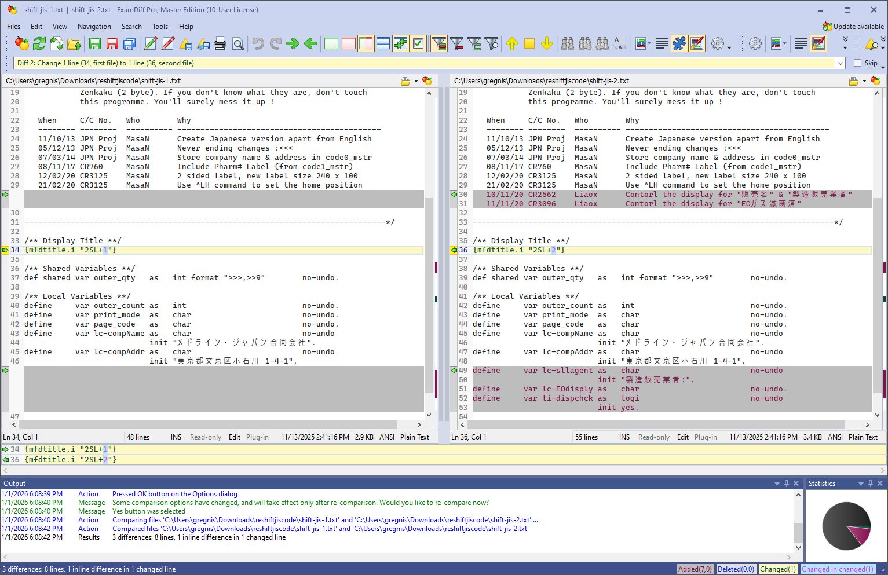The height and width of the screenshot is (575, 888).
Task: Toggle the two-pane vertical split view button
Action: [x=366, y=43]
